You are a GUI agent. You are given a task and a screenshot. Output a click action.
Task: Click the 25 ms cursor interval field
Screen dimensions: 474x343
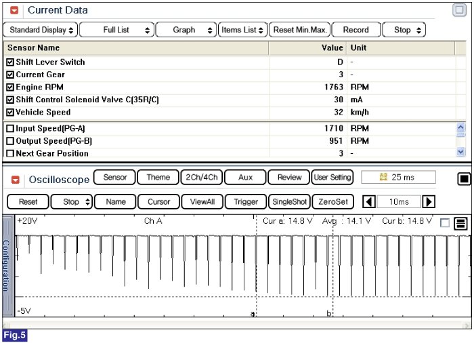coord(398,178)
